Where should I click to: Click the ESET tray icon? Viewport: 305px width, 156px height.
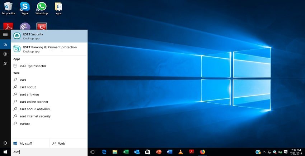275,152
